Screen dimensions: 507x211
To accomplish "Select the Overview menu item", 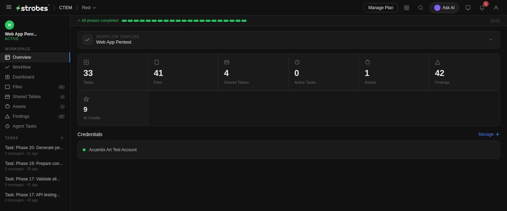I will [35, 57].
